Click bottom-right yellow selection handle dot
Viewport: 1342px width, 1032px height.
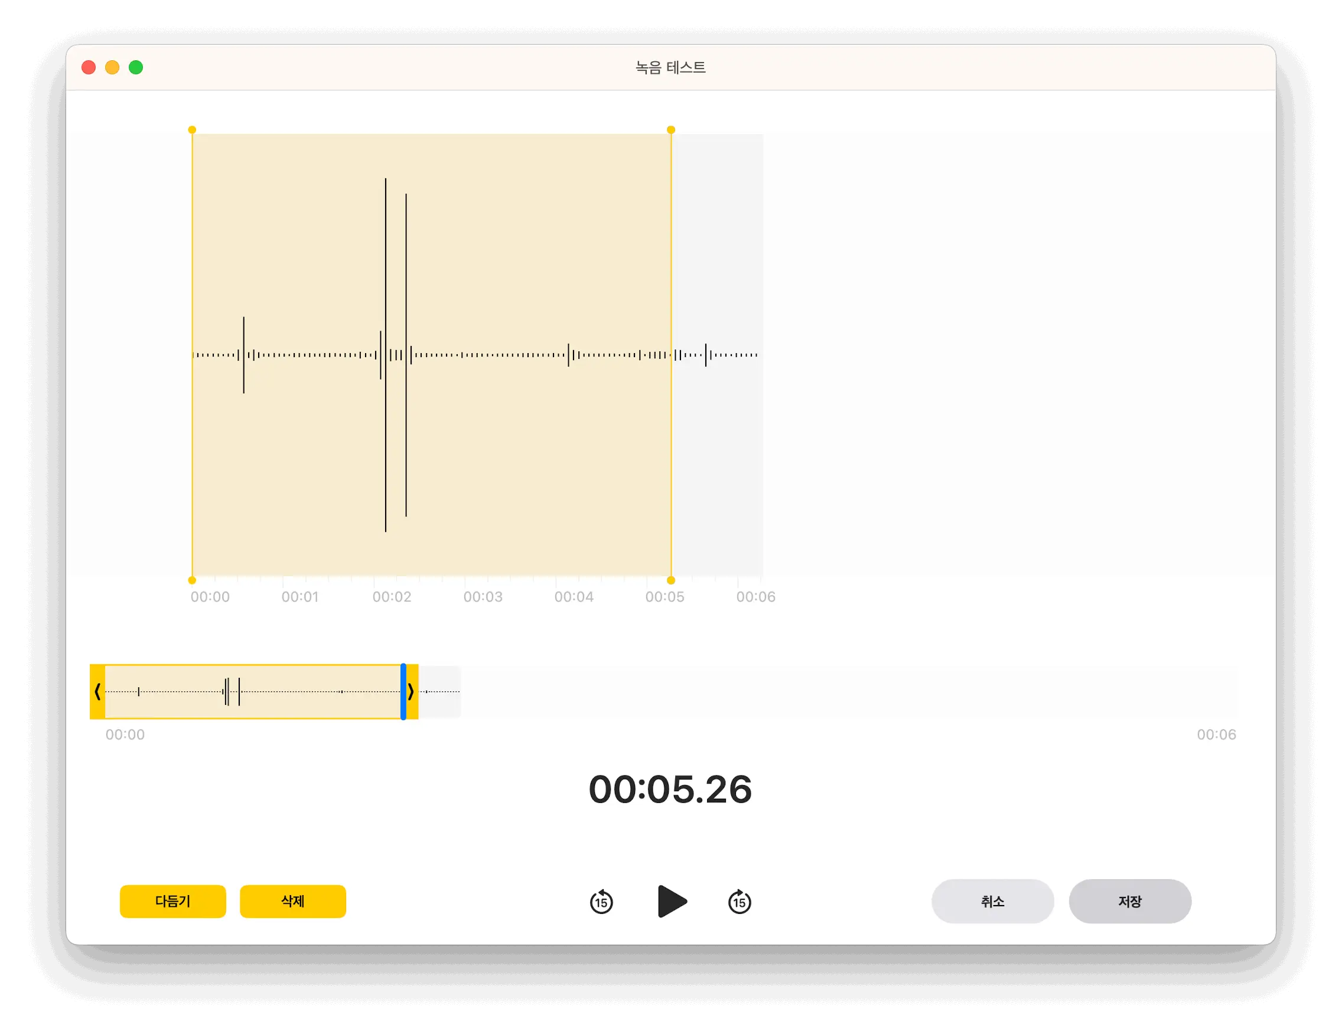coord(671,580)
